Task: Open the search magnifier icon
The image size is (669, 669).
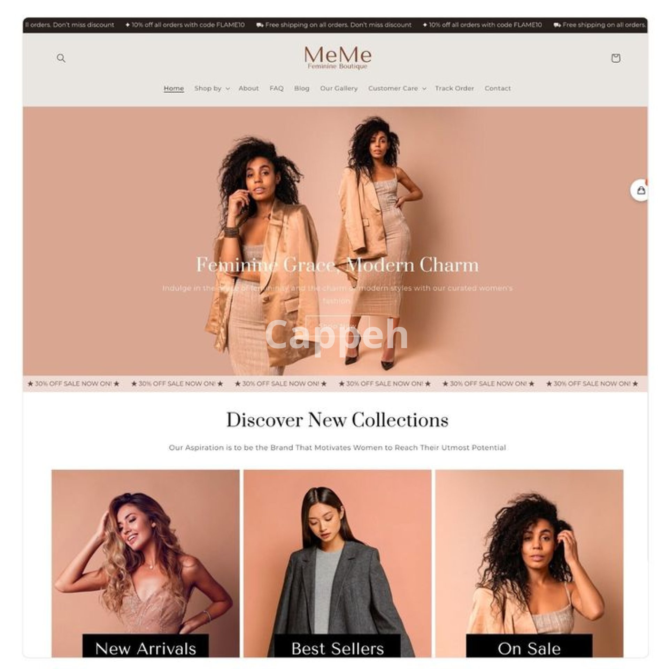Action: [x=61, y=58]
